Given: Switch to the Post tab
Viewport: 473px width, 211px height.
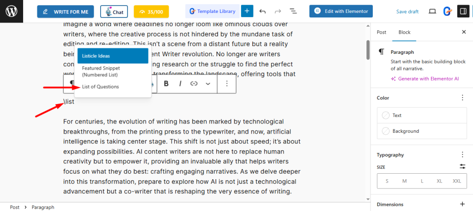Looking at the screenshot, I should click(382, 32).
